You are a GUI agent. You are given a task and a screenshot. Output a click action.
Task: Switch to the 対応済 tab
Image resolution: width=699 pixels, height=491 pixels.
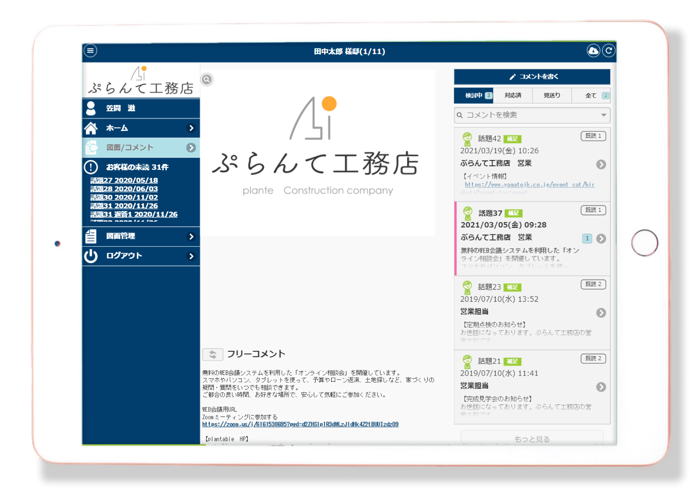(514, 95)
